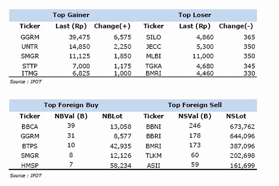
Task: Click the Change(-) column header
Action: pyautogui.click(x=236, y=26)
